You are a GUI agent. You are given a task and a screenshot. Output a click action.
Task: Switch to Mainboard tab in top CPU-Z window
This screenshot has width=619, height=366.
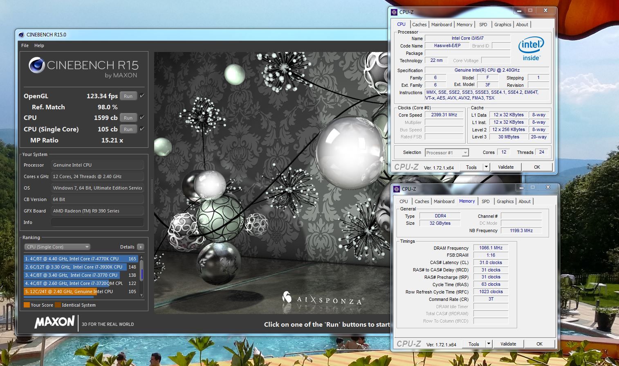click(x=442, y=25)
